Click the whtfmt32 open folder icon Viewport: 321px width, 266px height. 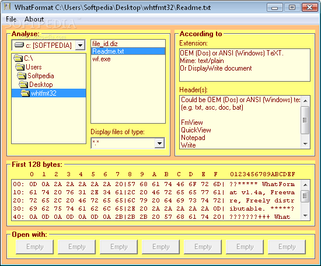(x=25, y=93)
